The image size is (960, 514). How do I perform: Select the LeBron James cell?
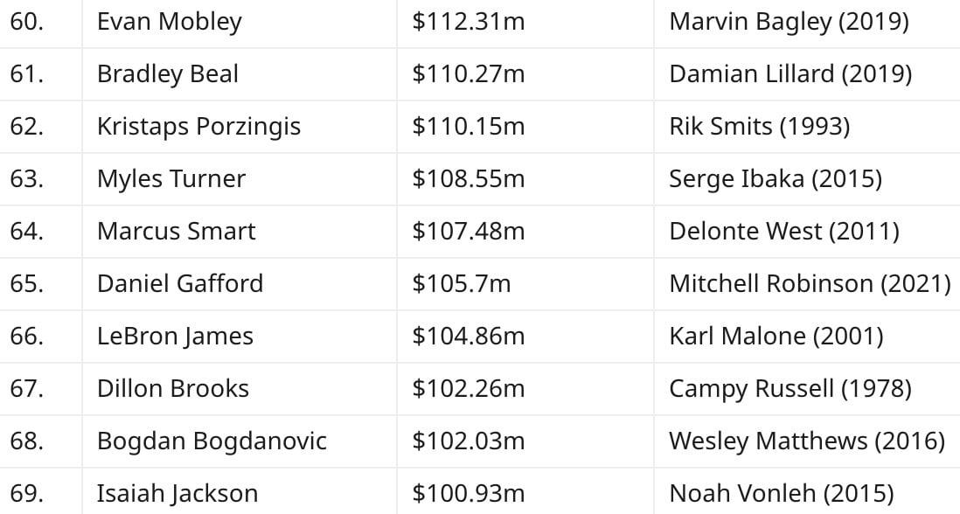coord(175,337)
